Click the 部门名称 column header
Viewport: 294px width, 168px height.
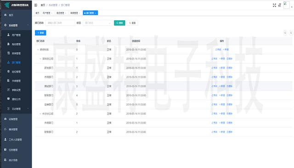[x=40, y=41]
